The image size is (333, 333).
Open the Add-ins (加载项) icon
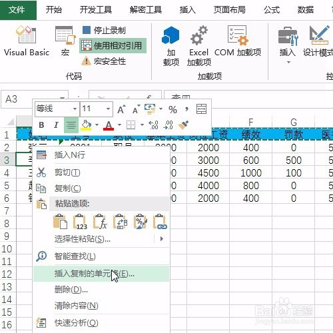pyautogui.click(x=170, y=46)
